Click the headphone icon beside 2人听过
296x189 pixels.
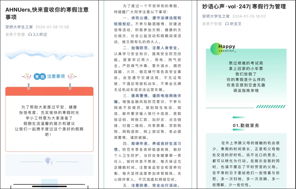coord(30,34)
